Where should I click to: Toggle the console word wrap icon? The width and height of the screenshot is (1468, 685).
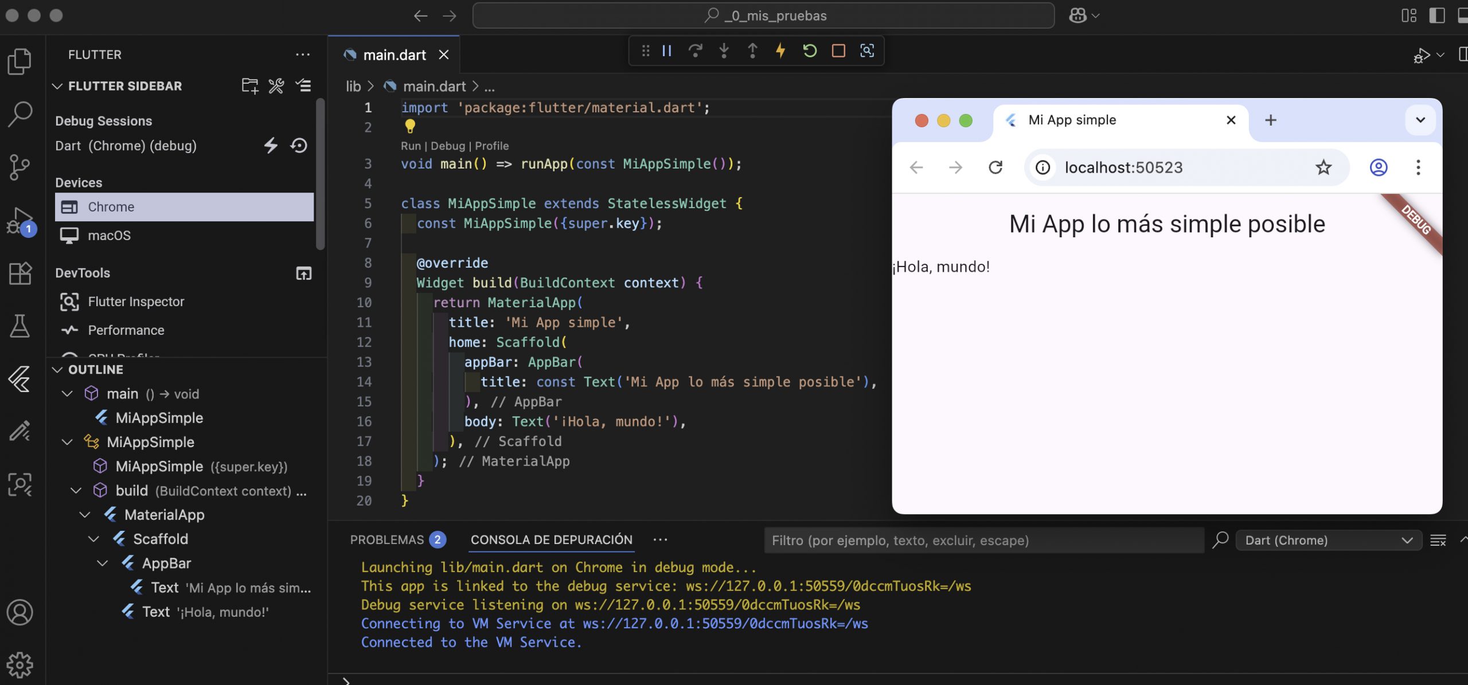point(1438,540)
